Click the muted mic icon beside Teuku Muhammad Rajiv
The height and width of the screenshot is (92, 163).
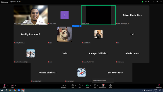coord(15,62)
